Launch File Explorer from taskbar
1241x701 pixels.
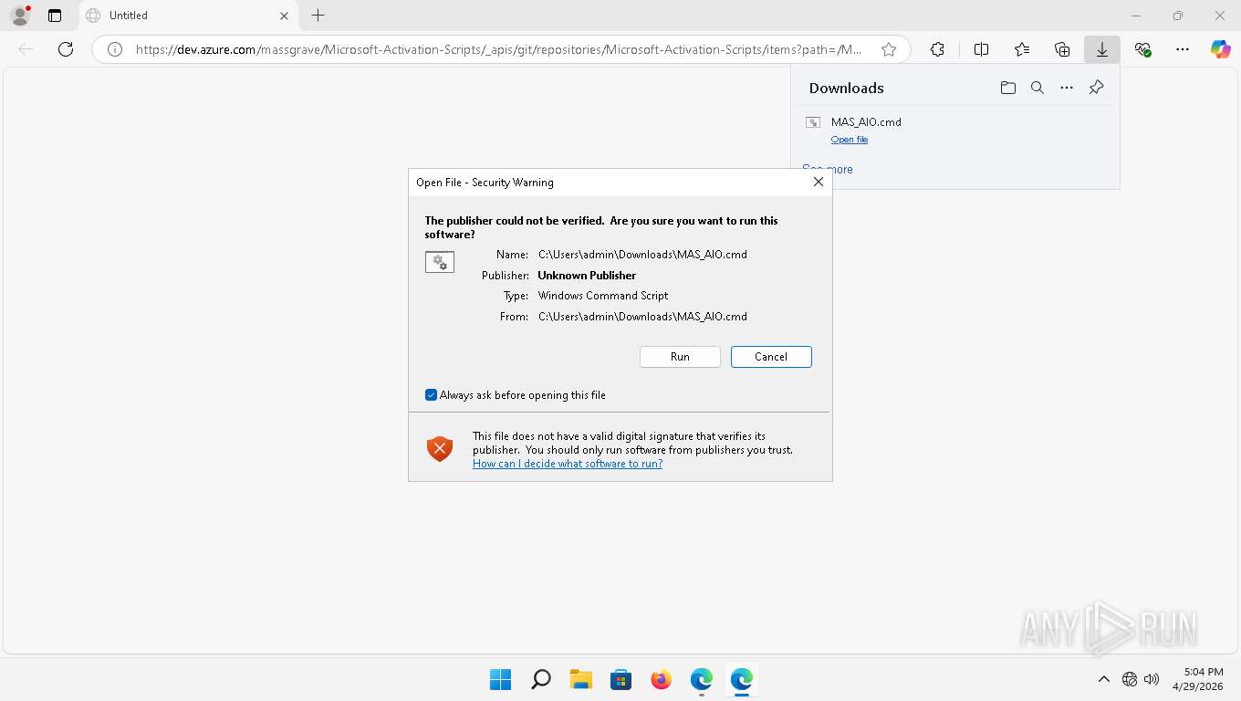pyautogui.click(x=580, y=679)
